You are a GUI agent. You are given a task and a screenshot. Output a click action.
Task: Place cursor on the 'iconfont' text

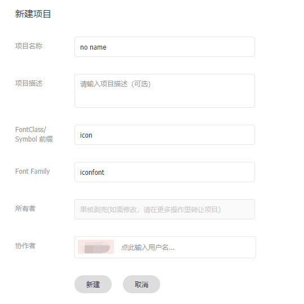coord(92,173)
